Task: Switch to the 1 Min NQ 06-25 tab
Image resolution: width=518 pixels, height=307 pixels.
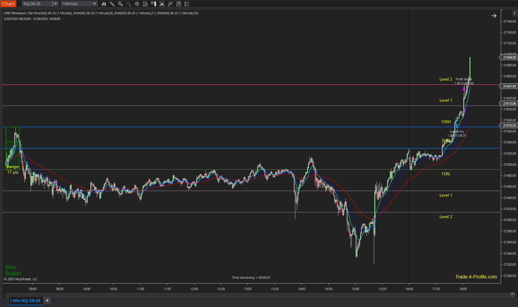Action: 25,300
